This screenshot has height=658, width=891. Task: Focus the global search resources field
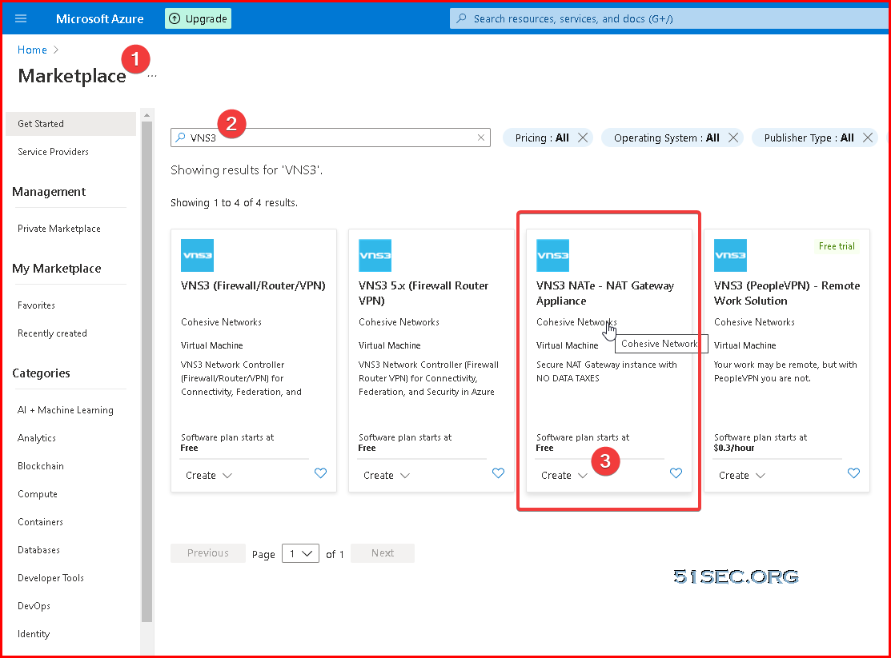671,18
